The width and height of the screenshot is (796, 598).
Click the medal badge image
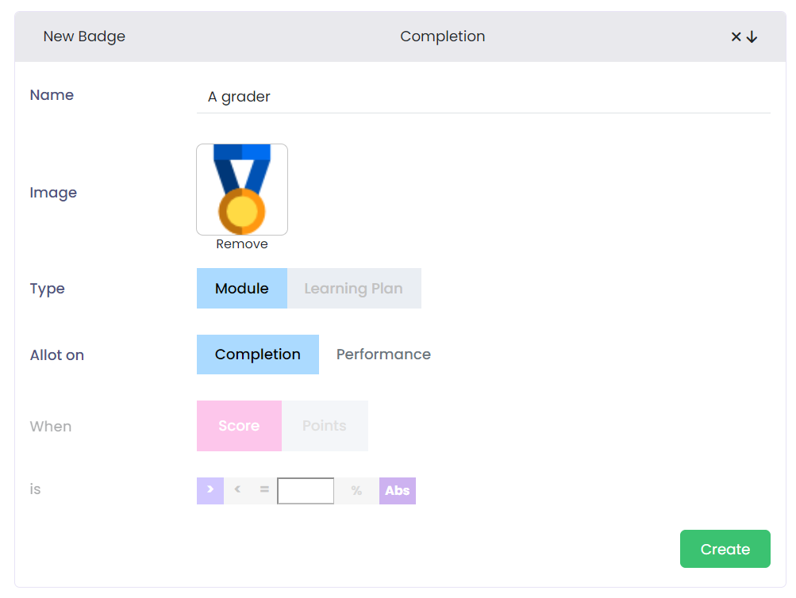pos(242,190)
